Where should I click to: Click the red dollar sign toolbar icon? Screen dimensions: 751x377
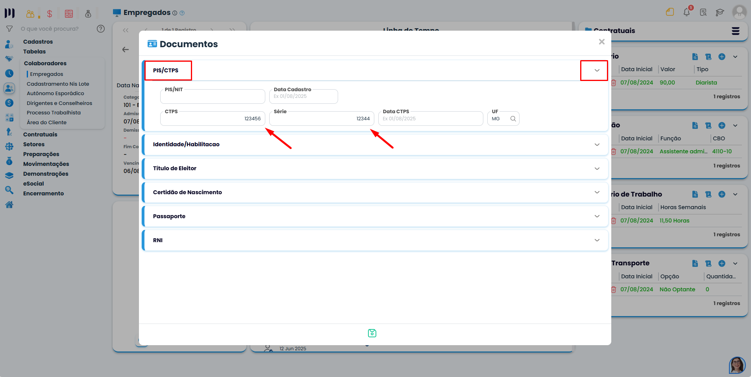point(50,14)
